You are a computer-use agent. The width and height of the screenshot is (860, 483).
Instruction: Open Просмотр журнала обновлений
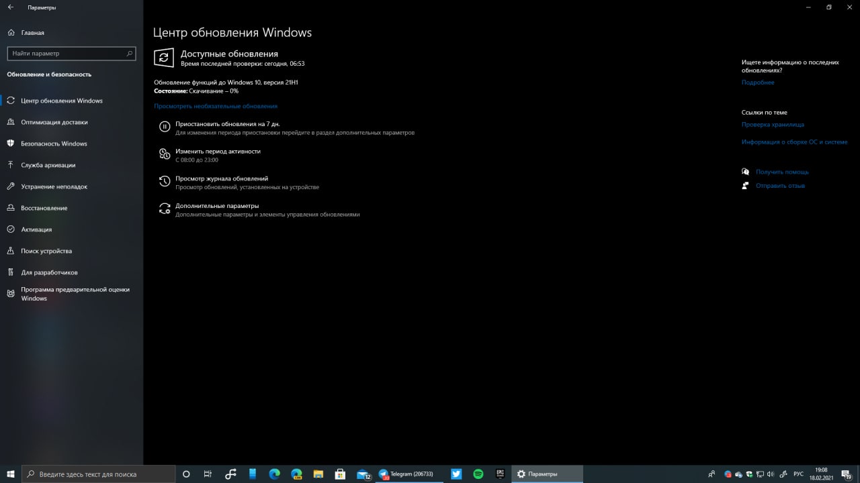click(222, 178)
